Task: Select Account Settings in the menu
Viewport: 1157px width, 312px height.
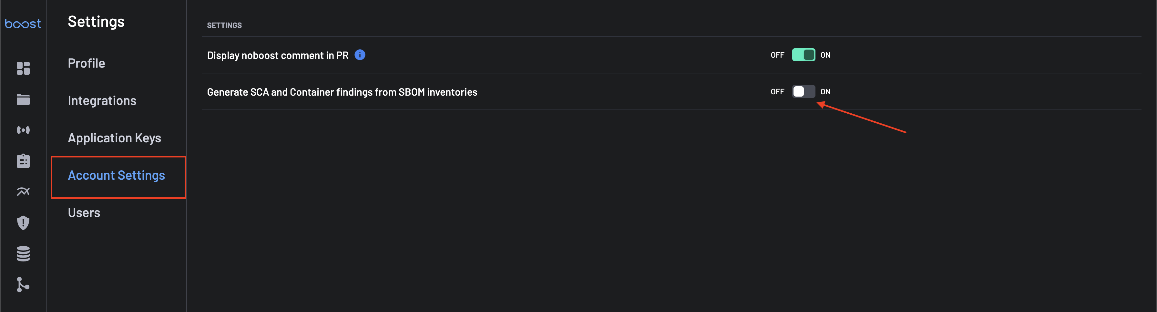Action: pyautogui.click(x=116, y=175)
